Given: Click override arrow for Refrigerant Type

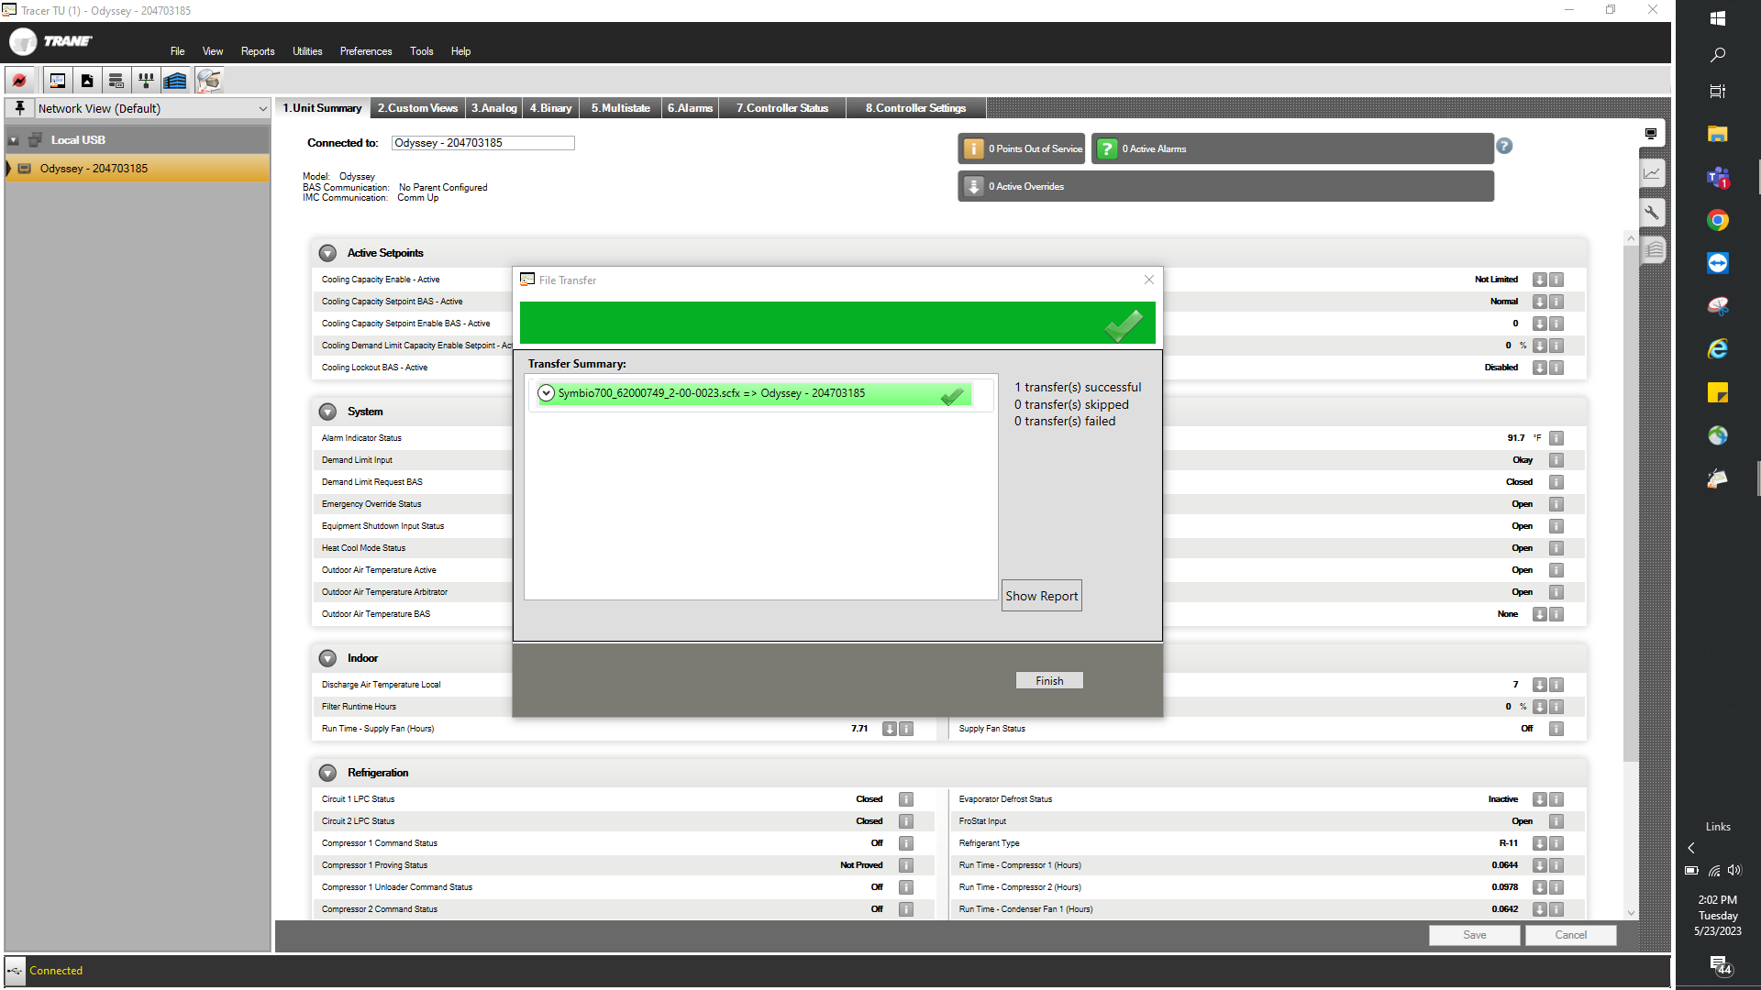Looking at the screenshot, I should [x=1540, y=843].
